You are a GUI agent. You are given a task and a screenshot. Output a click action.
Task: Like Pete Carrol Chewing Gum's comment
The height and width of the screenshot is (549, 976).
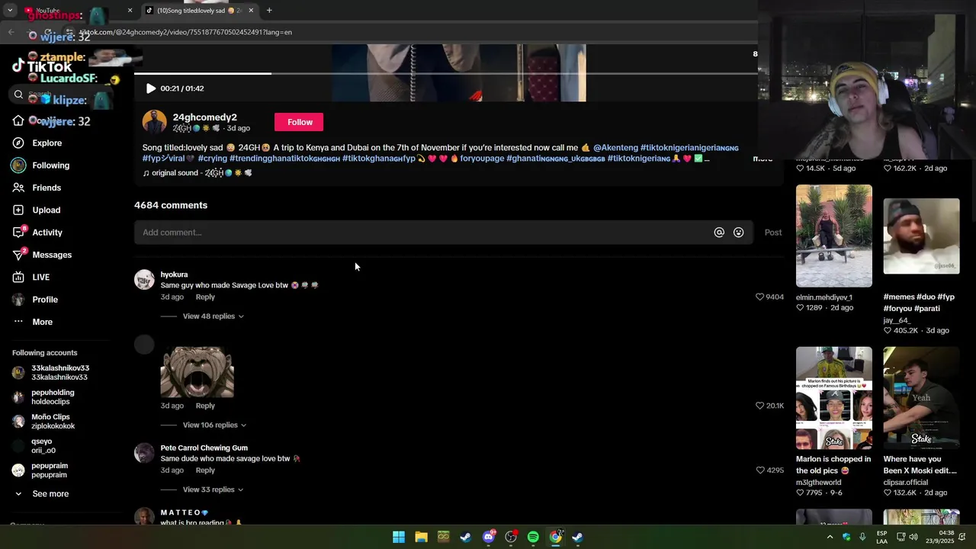[759, 470]
